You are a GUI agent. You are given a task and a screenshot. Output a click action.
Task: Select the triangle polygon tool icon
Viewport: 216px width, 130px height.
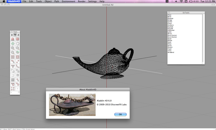click(13, 66)
